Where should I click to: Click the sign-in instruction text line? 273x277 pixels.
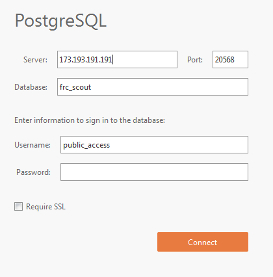click(90, 120)
